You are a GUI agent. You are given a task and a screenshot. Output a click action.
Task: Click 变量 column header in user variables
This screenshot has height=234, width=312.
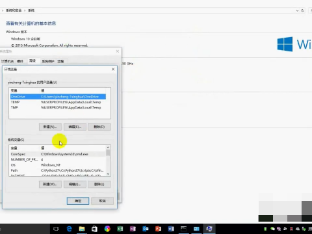click(24, 90)
